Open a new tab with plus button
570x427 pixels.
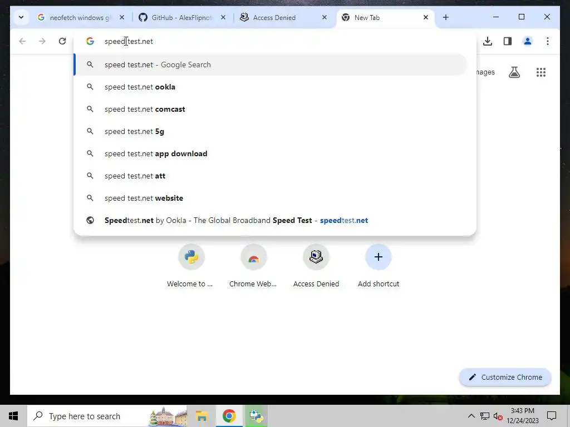[x=446, y=17]
